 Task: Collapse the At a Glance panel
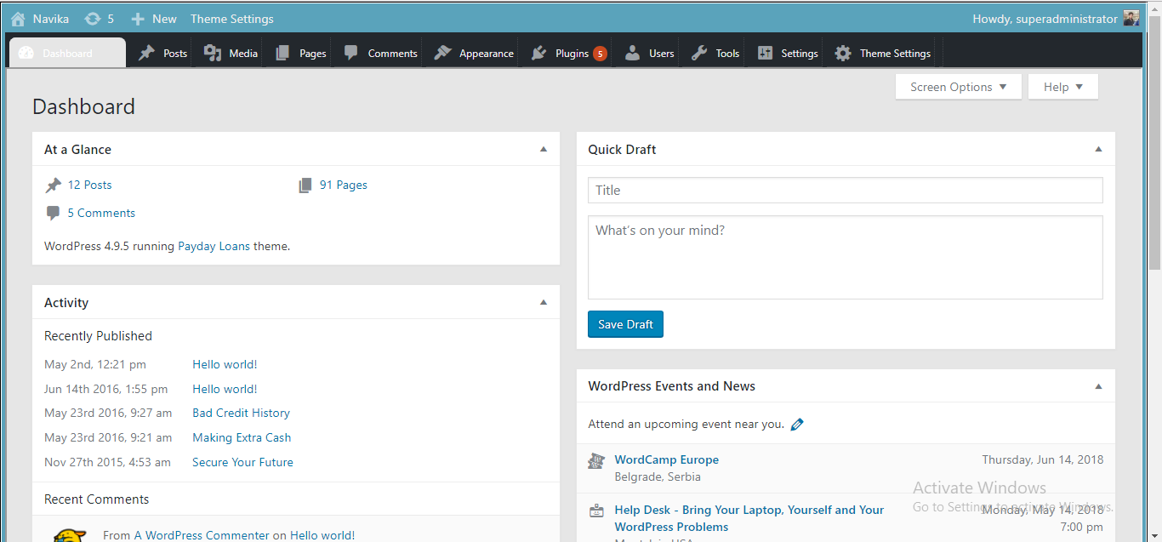click(544, 150)
